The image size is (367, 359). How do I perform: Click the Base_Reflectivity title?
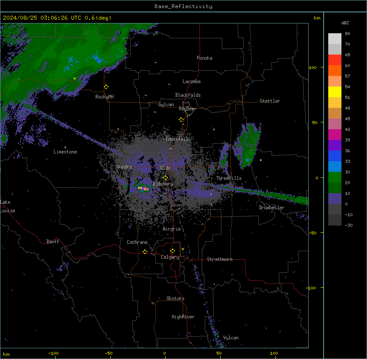point(183,6)
